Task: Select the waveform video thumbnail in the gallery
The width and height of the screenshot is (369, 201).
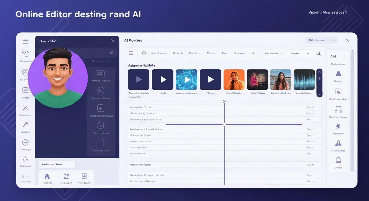Action: coord(304,79)
